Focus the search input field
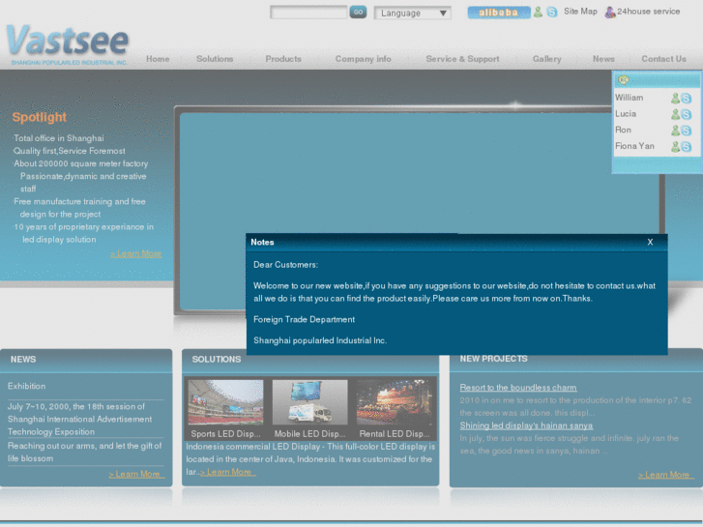Screen dimensions: 703x527 coord(308,13)
